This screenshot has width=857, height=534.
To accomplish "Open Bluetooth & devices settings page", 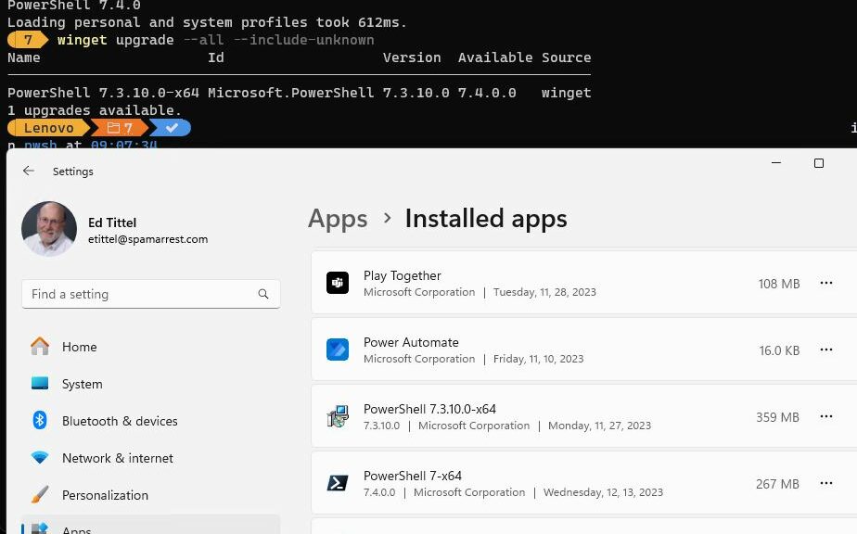I will click(x=151, y=421).
